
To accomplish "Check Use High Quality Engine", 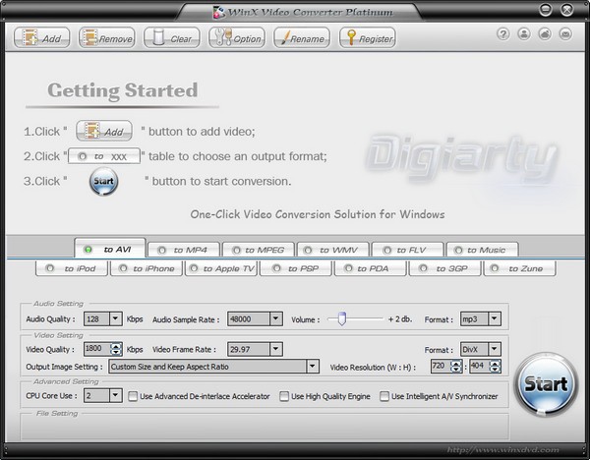I will pyautogui.click(x=284, y=396).
